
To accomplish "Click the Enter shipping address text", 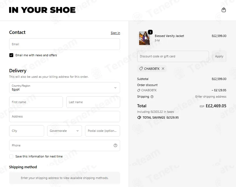I will pos(211,97).
